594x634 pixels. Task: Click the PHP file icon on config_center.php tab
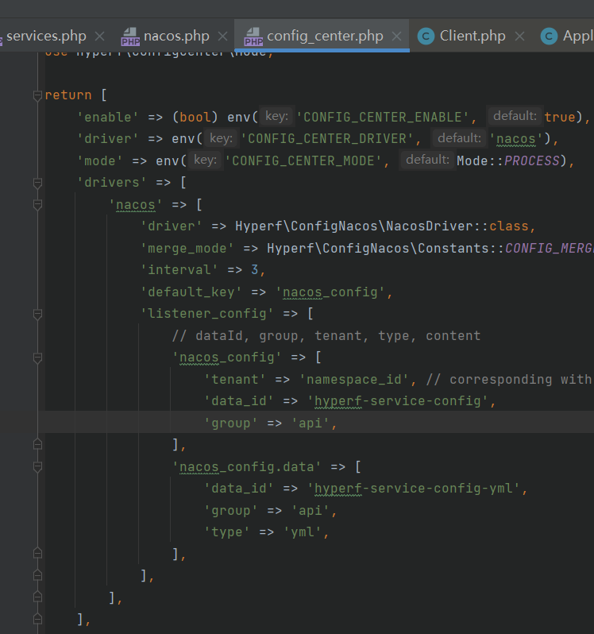[254, 37]
